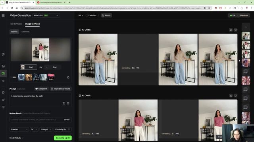Open the first pink-top outfit image in second group

click(138, 120)
